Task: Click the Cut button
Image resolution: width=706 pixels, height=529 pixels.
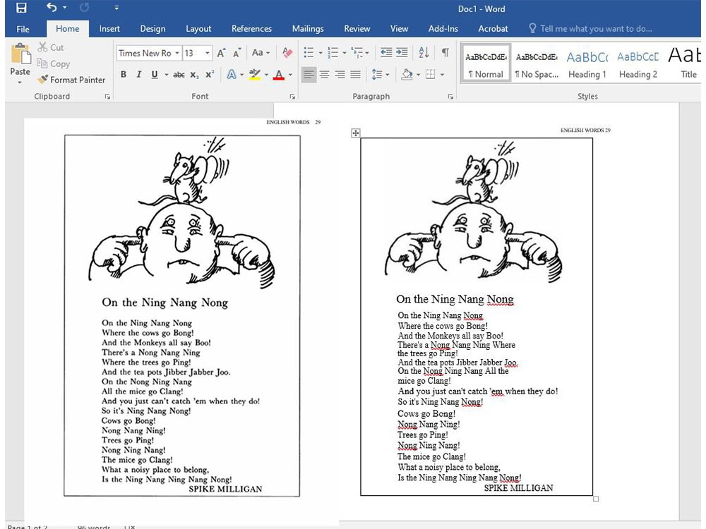Action: point(50,47)
